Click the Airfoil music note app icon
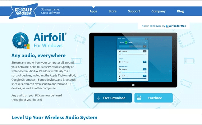The height and width of the screenshot is (125, 202). click(x=21, y=41)
